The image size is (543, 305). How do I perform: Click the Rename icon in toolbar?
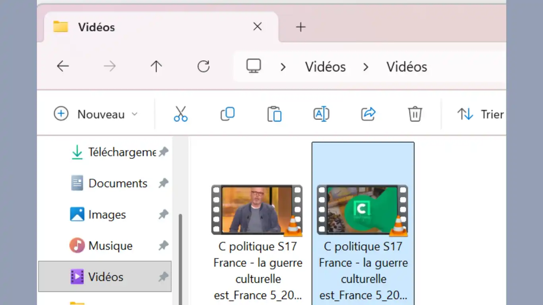pyautogui.click(x=321, y=114)
